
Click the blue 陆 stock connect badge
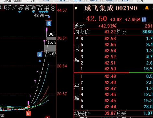click(x=144, y=19)
